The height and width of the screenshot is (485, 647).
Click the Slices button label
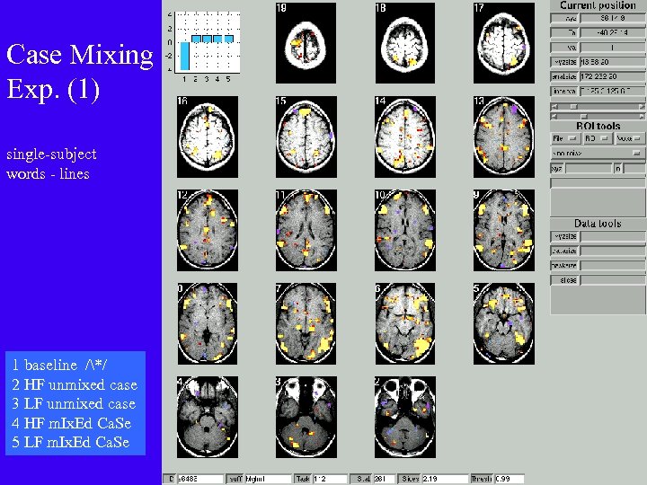point(410,479)
